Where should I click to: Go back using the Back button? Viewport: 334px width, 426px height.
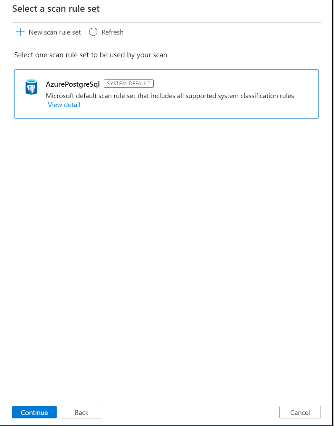click(81, 412)
